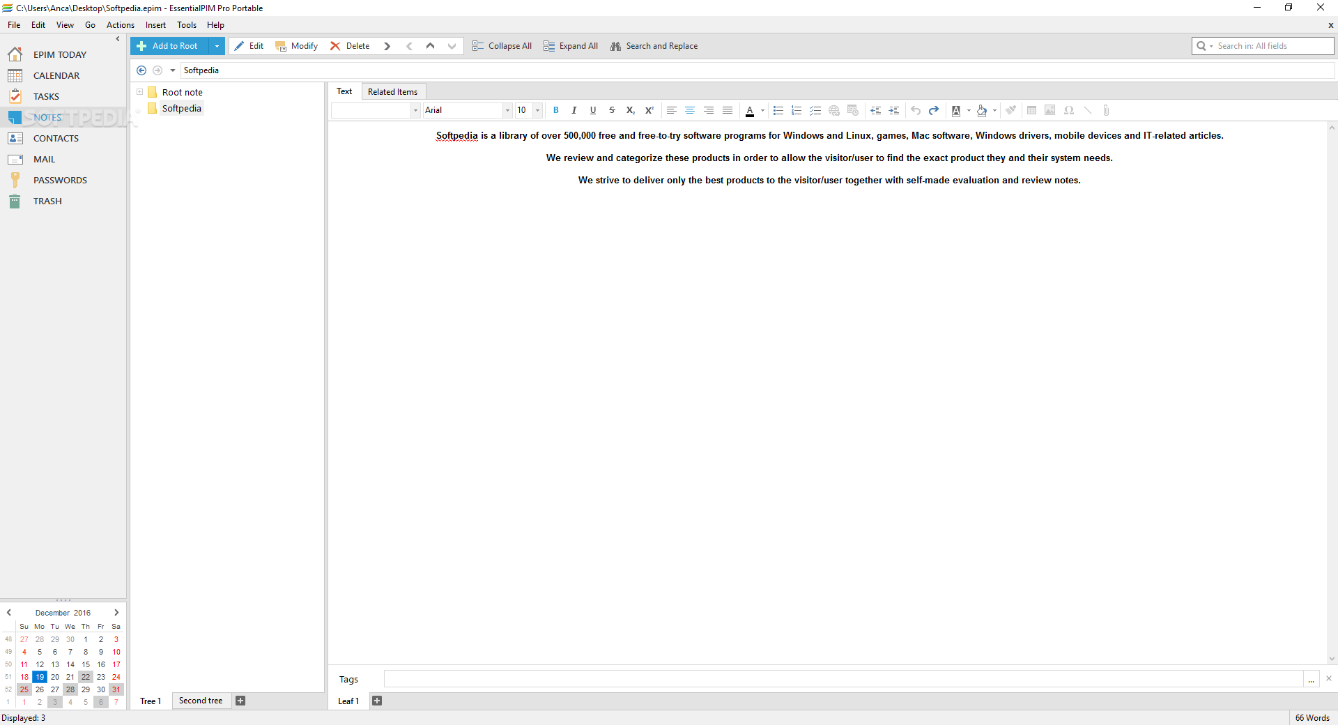The width and height of the screenshot is (1338, 725).
Task: Apply background fill bucket color
Action: pos(982,110)
